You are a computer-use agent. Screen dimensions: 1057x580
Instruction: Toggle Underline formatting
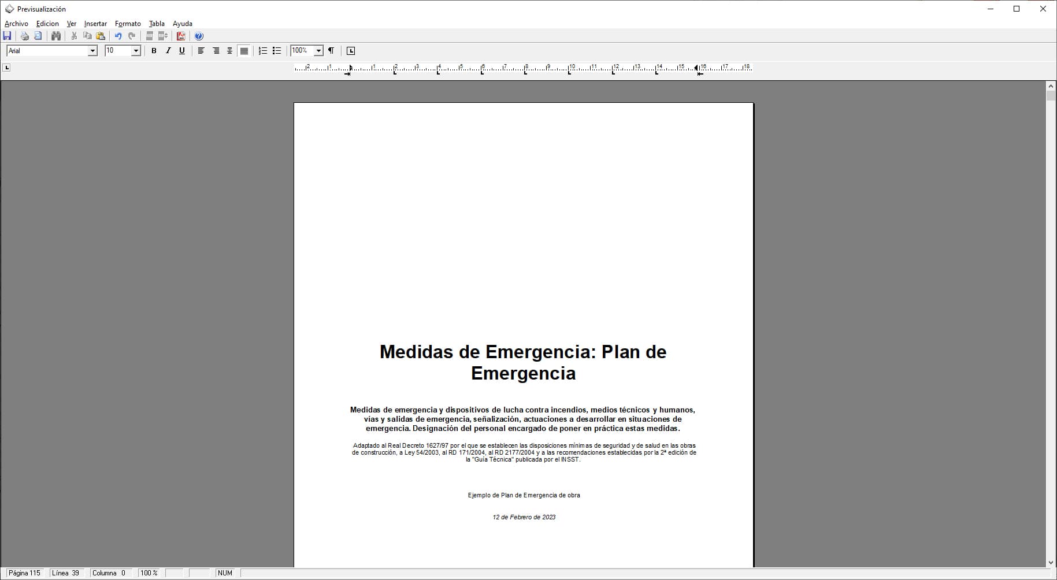pyautogui.click(x=182, y=51)
